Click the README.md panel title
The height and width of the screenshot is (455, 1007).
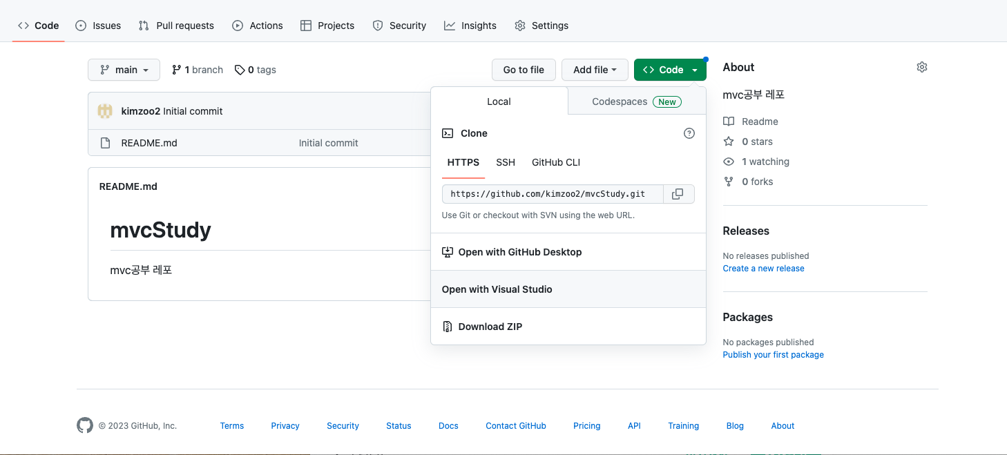pyautogui.click(x=128, y=186)
